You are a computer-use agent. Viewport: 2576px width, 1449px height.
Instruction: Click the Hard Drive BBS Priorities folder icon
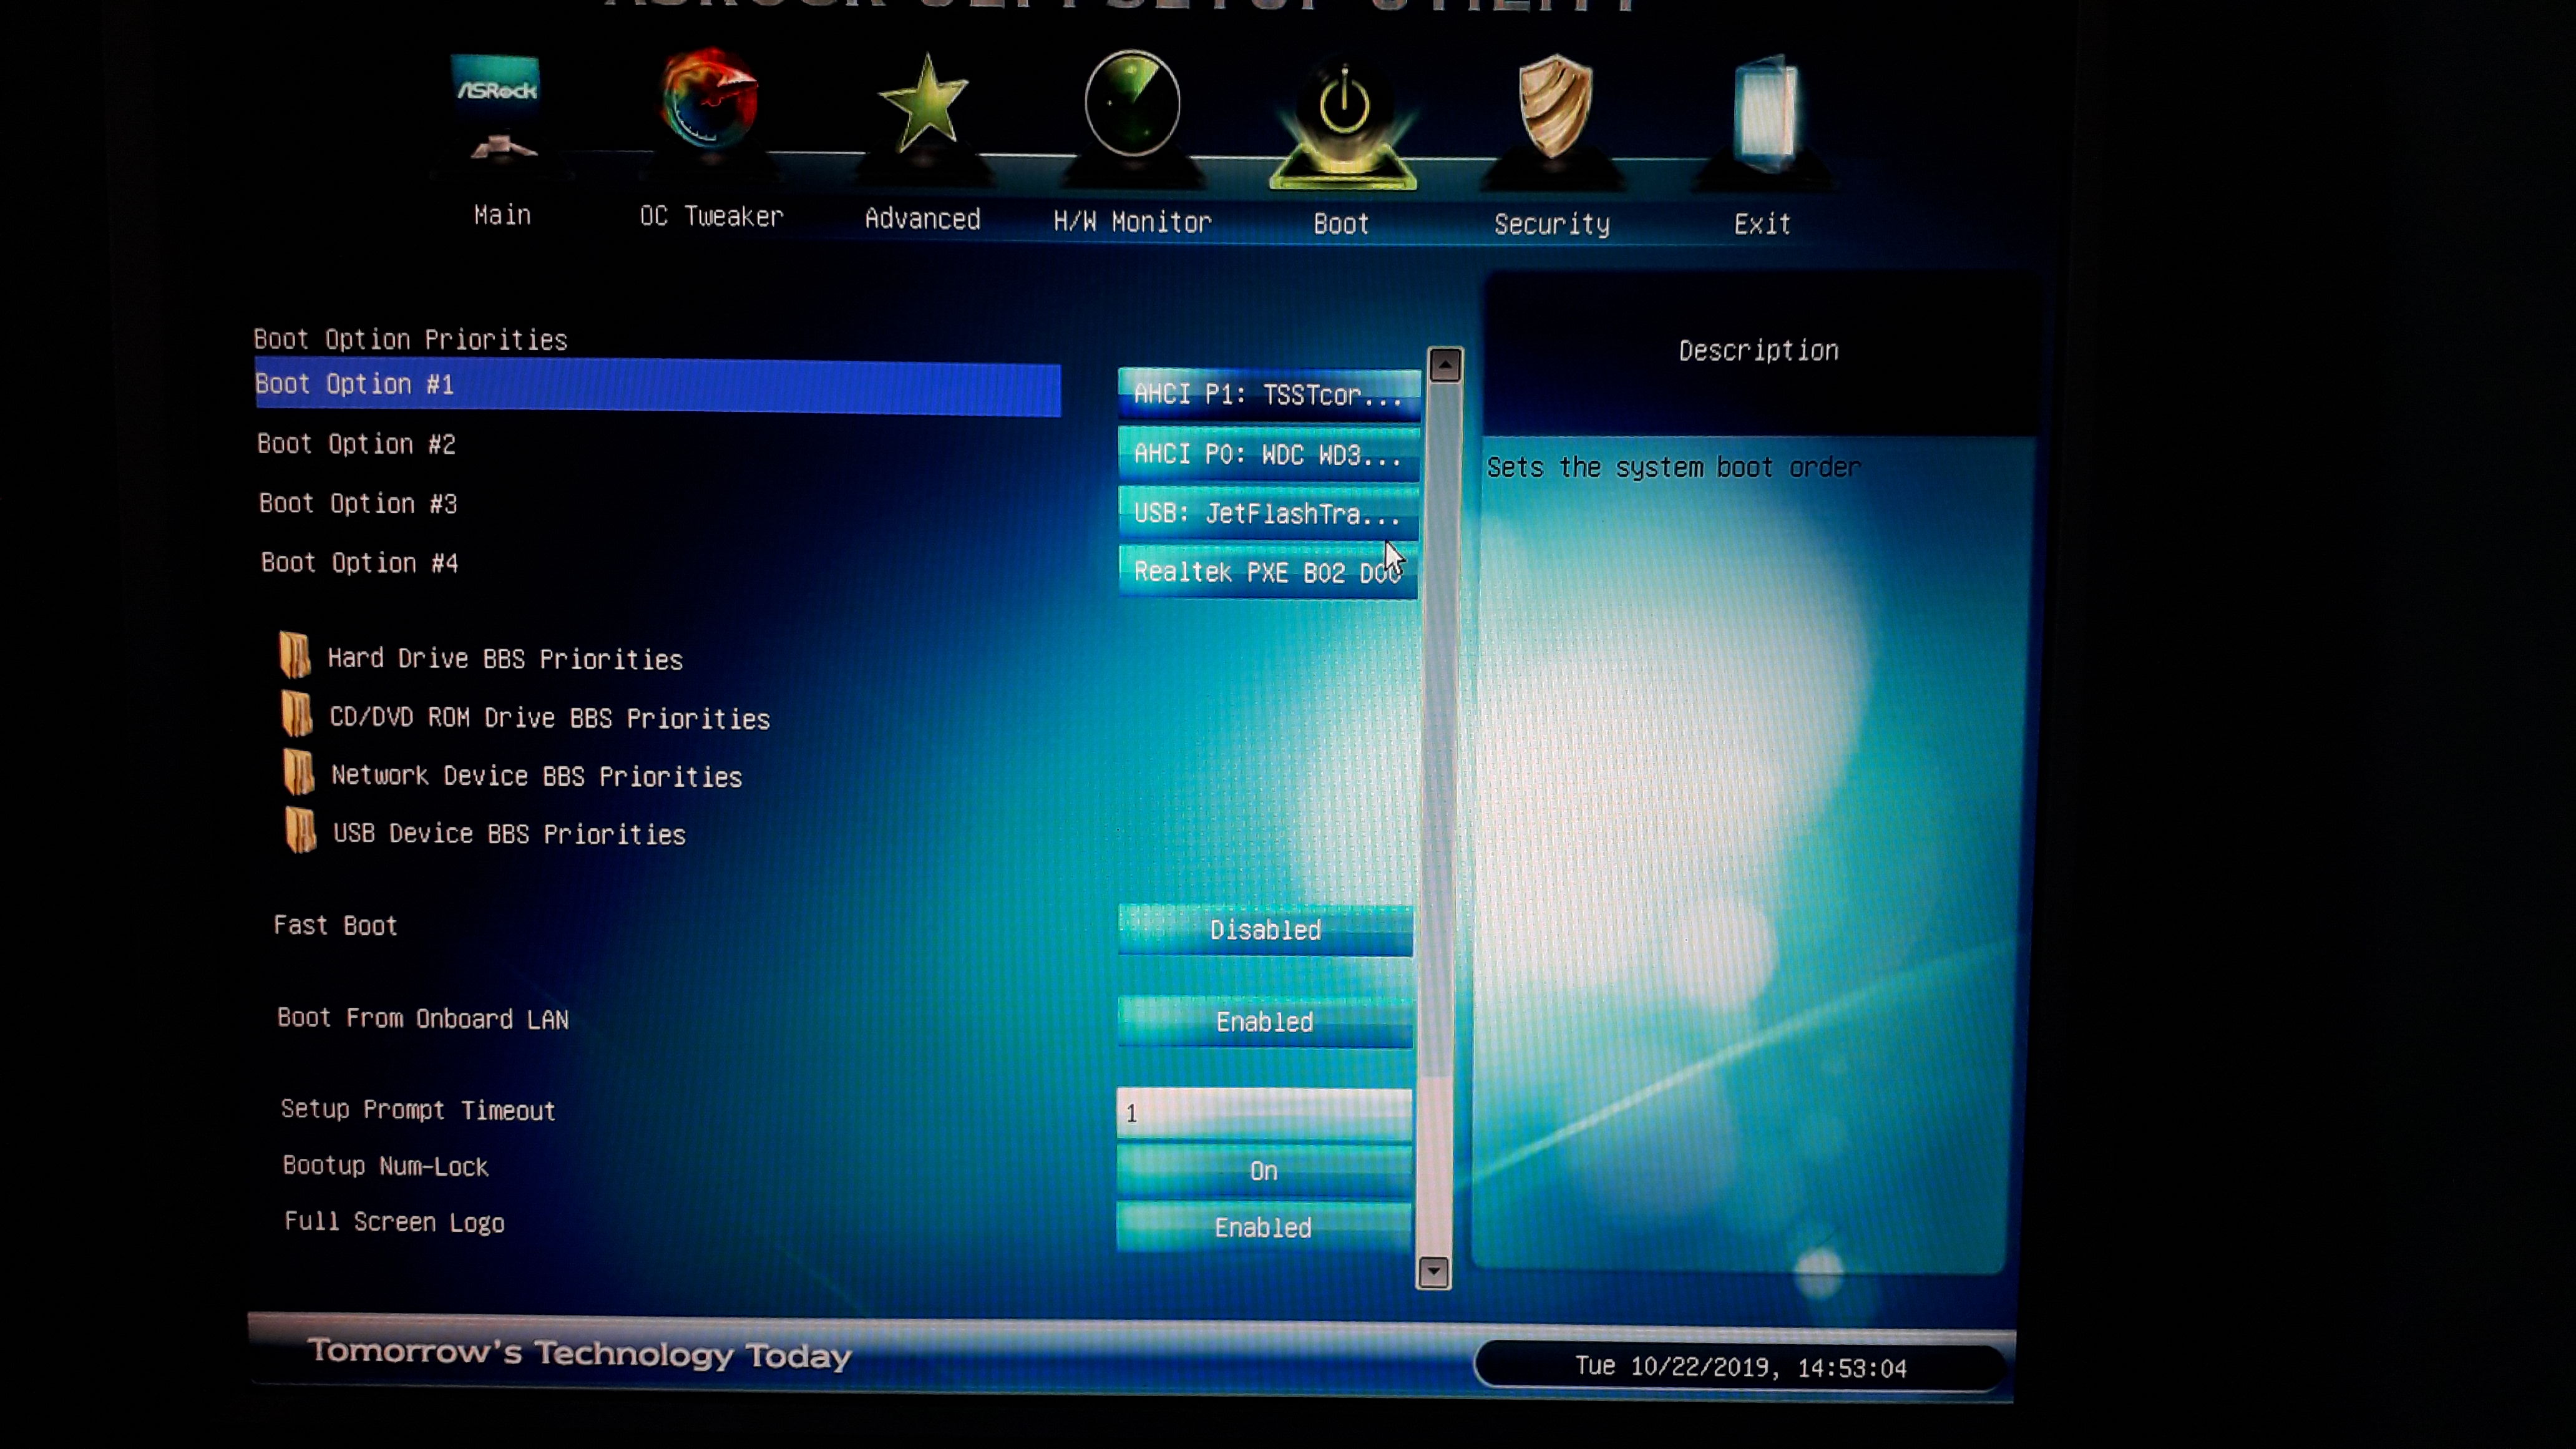[295, 656]
